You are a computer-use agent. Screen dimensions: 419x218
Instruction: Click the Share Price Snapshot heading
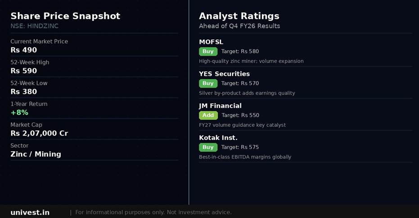tap(65, 16)
